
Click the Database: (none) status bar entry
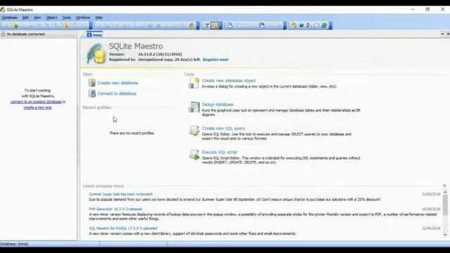[x=14, y=244]
